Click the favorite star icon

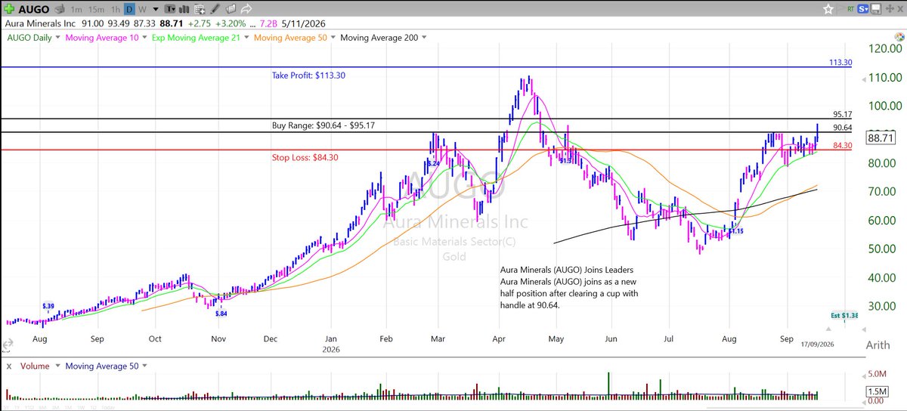tap(828, 9)
